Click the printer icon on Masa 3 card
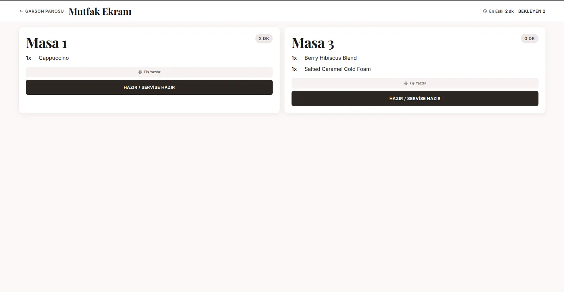The width and height of the screenshot is (564, 292). 406,83
